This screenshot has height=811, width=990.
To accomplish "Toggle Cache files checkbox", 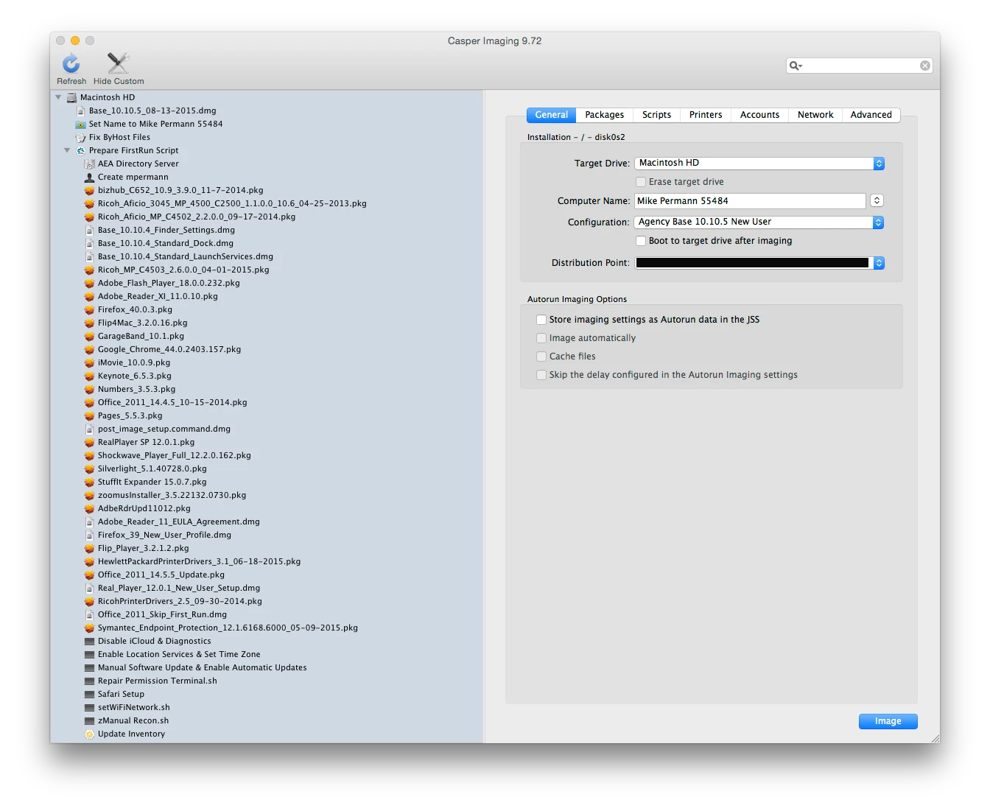I will pyautogui.click(x=541, y=357).
